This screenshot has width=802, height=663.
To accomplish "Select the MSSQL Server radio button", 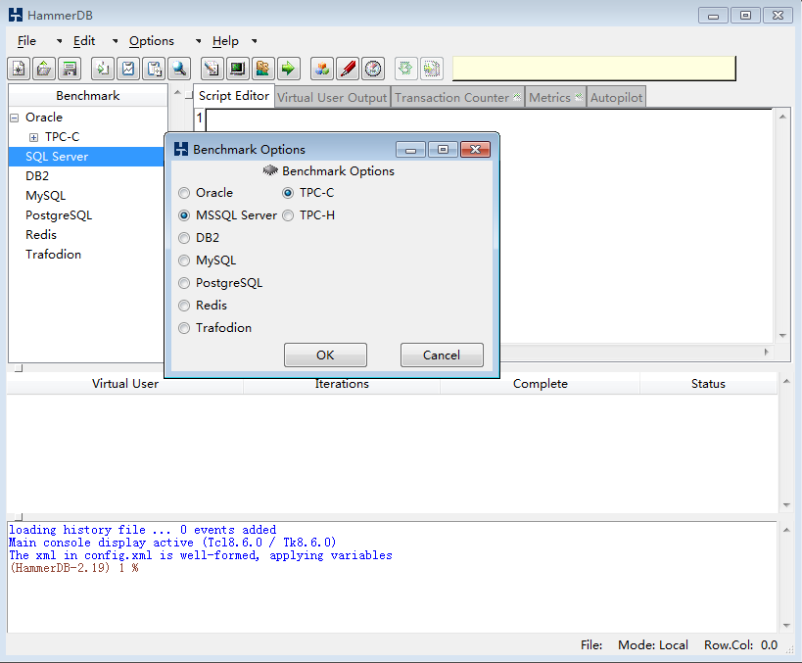I will coord(184,215).
